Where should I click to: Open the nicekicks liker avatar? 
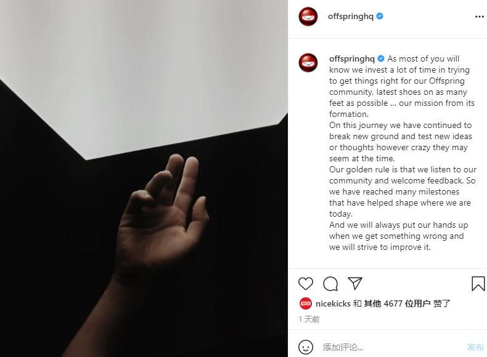tap(306, 303)
